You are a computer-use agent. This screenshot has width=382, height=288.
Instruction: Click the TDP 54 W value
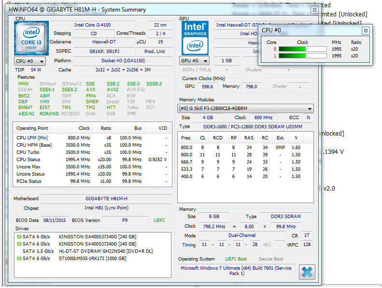(36, 70)
